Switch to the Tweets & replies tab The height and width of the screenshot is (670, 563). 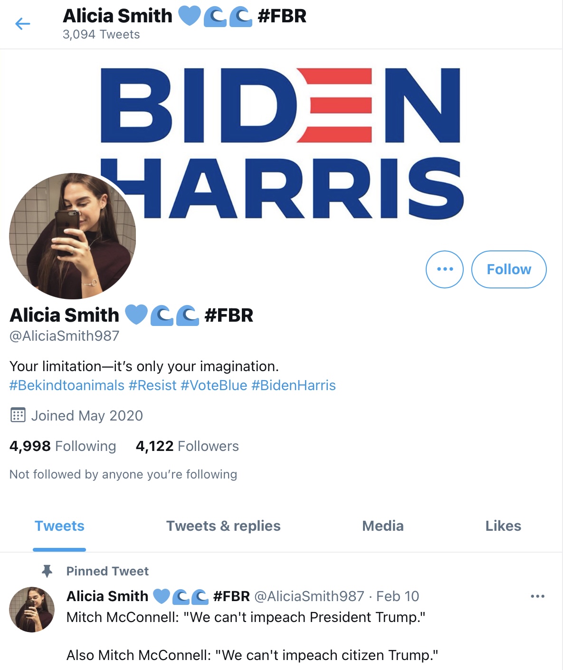coord(223,526)
